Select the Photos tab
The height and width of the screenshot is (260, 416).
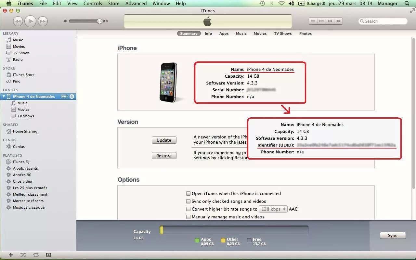[305, 33]
